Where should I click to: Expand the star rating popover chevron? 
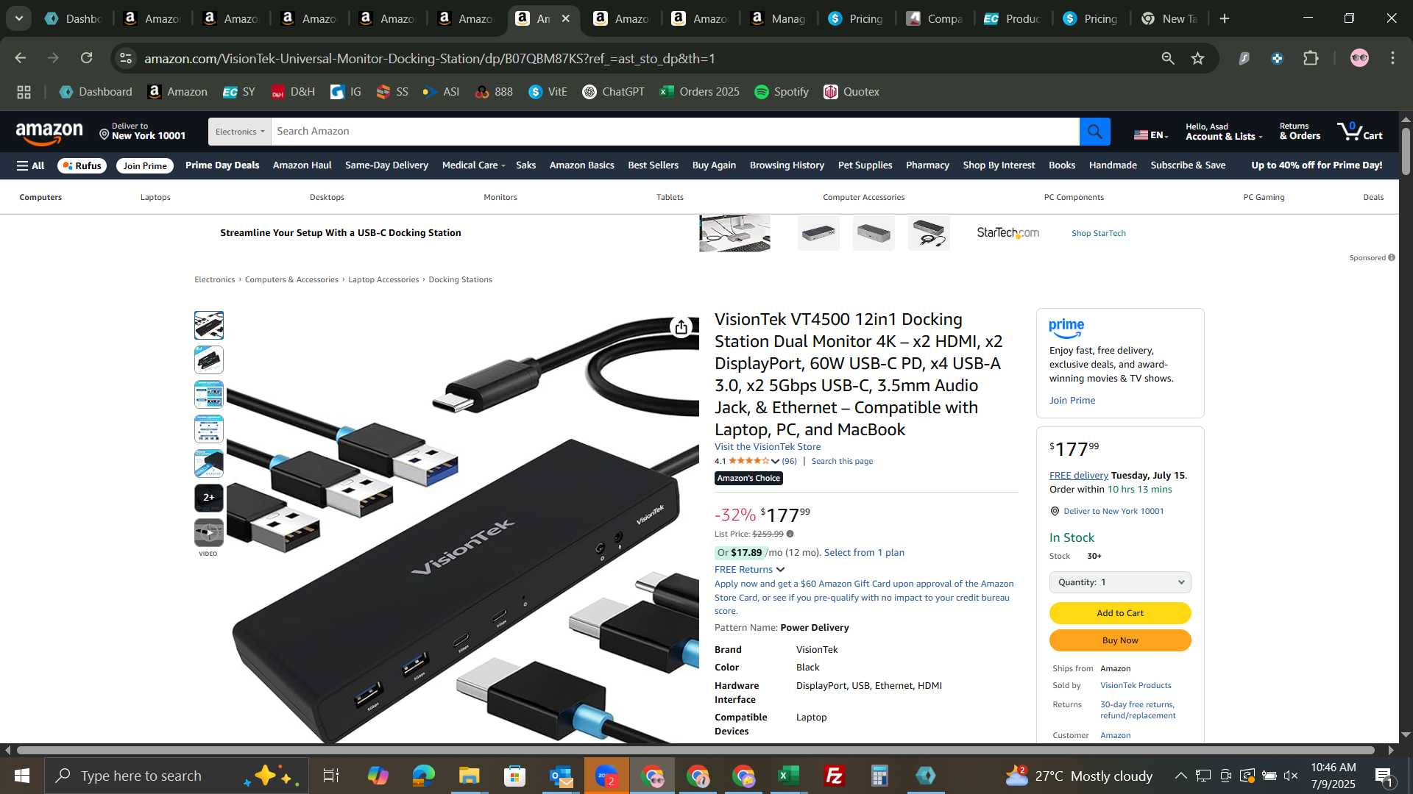775,462
